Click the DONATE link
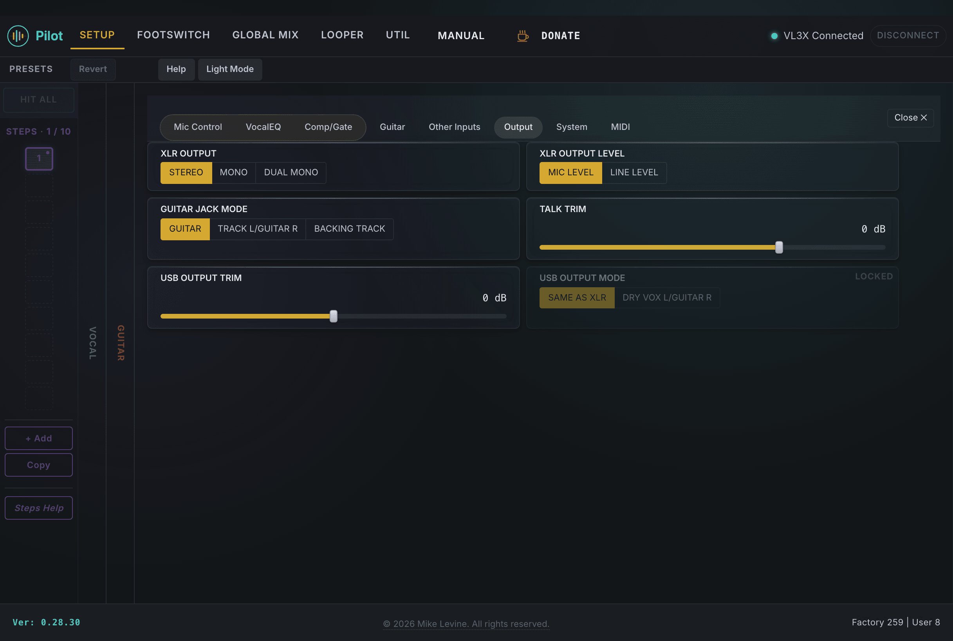 pos(560,36)
